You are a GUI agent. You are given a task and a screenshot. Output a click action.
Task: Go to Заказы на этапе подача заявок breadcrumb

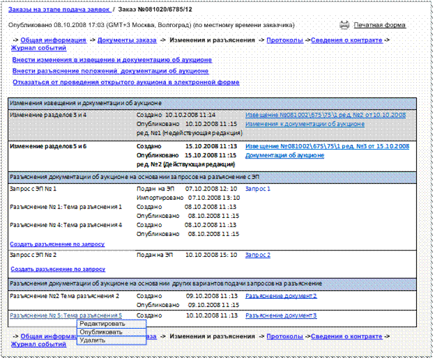[x=59, y=10]
